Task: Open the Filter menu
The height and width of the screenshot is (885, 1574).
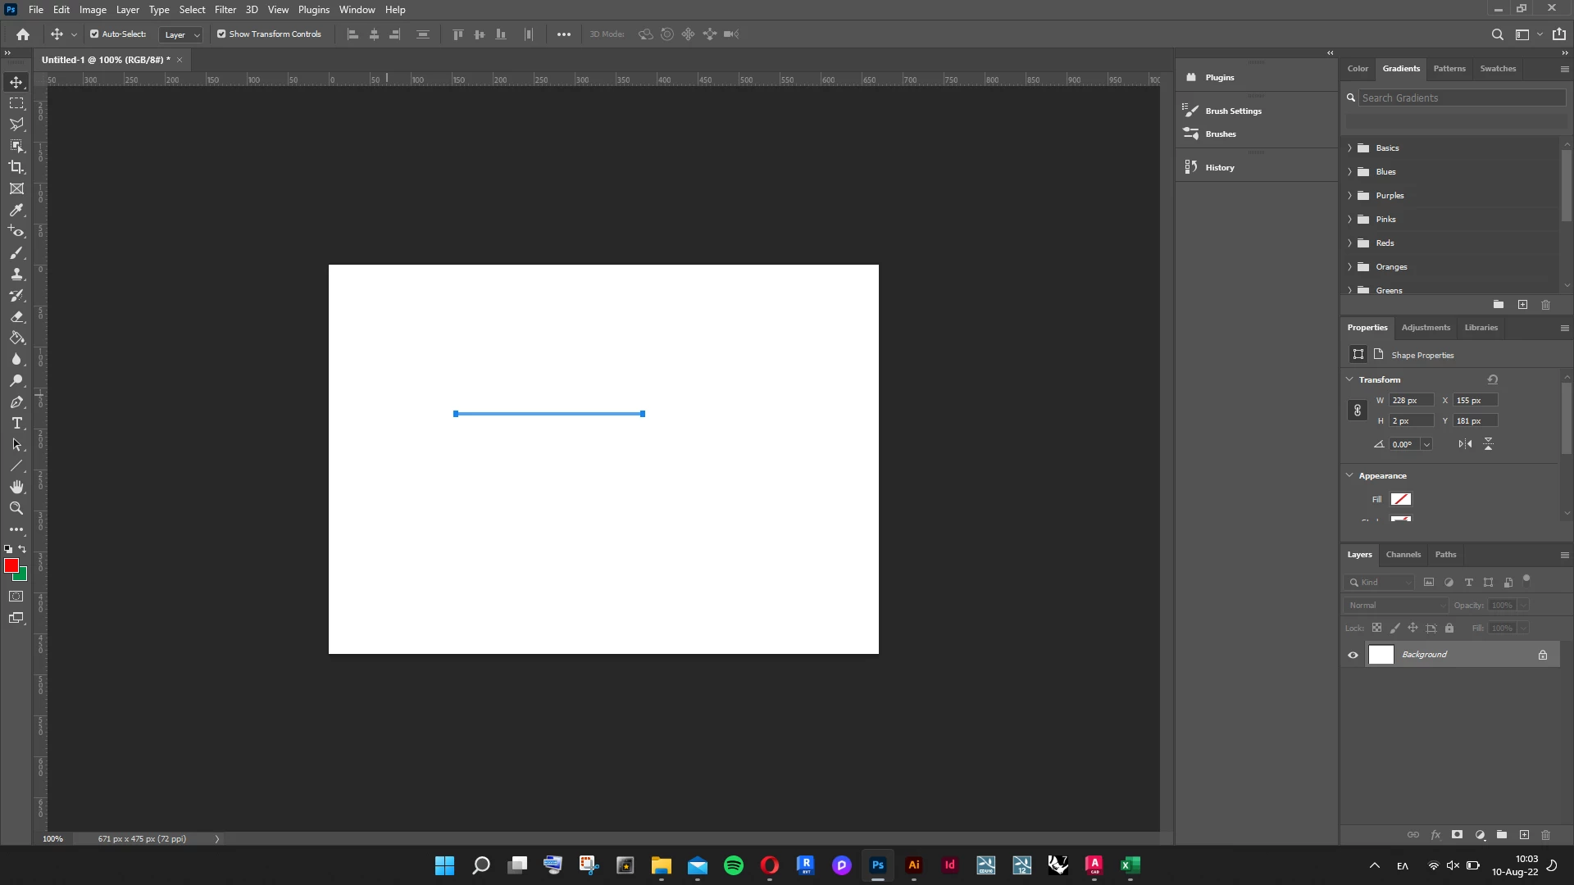Action: pos(225,10)
